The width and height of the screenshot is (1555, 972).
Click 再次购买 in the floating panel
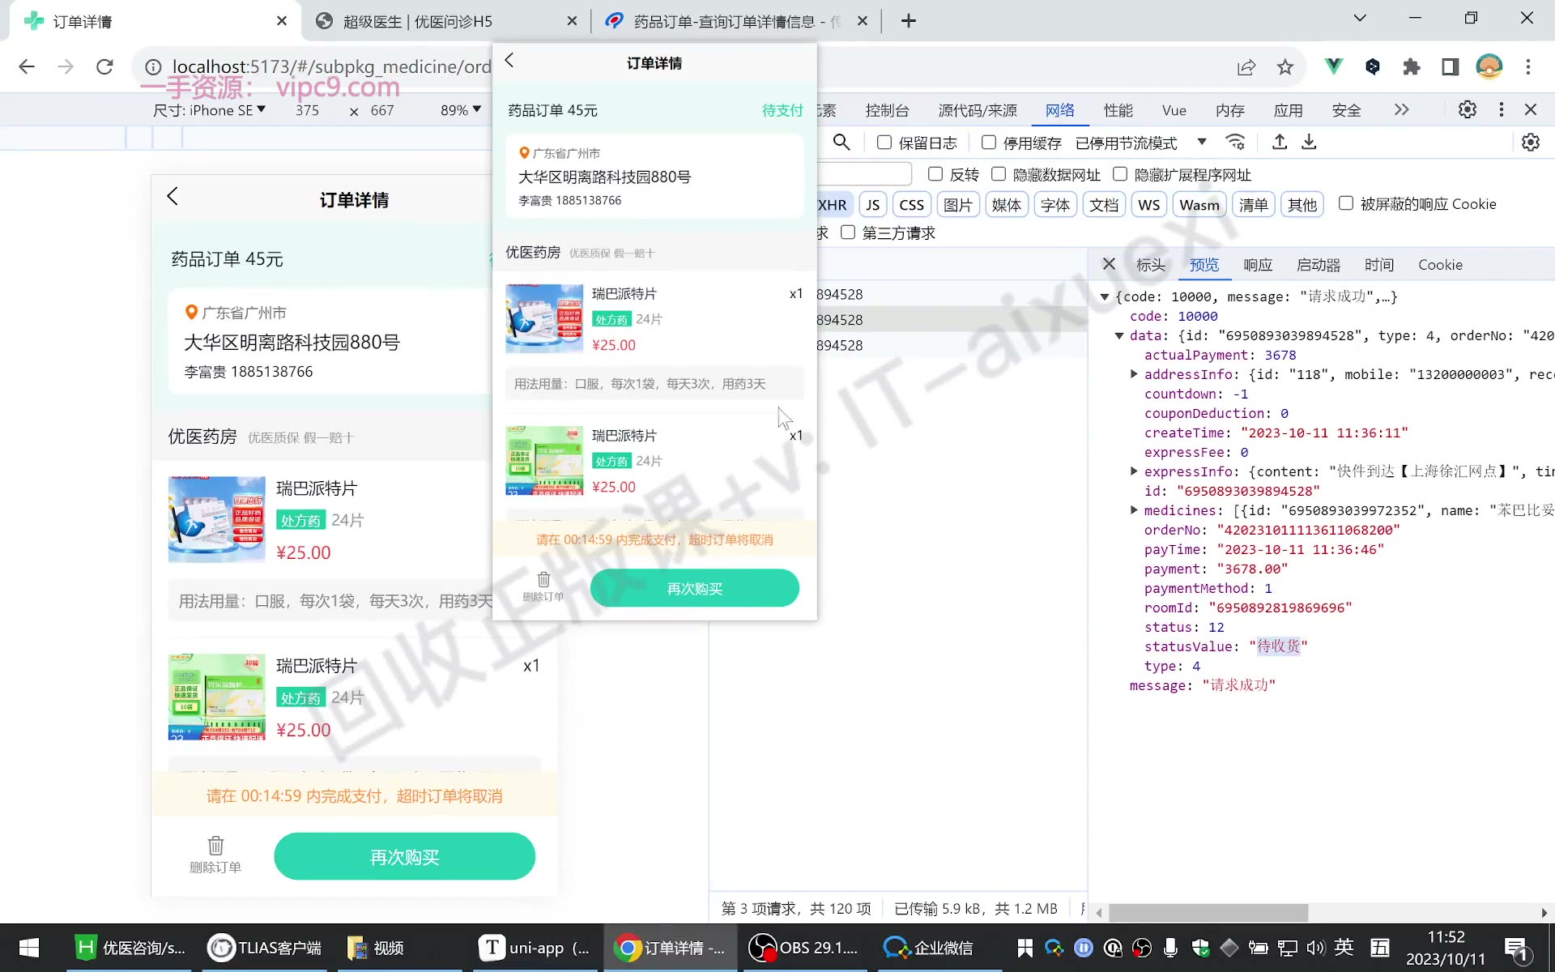[x=695, y=588]
